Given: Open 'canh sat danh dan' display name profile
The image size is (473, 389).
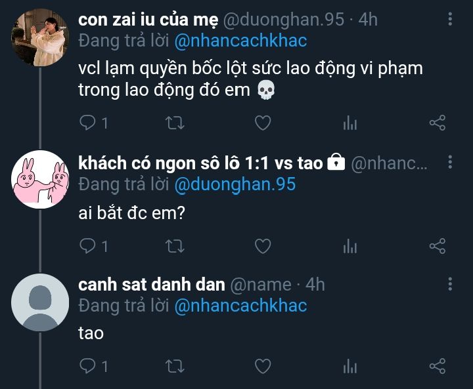Looking at the screenshot, I should (152, 285).
